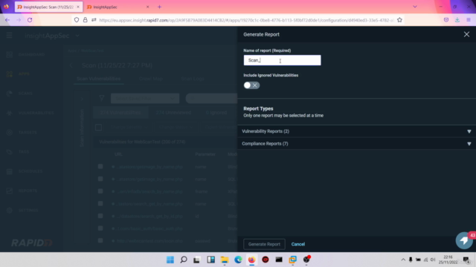Open Firefox application menu
The image size is (476, 267).
click(x=469, y=20)
